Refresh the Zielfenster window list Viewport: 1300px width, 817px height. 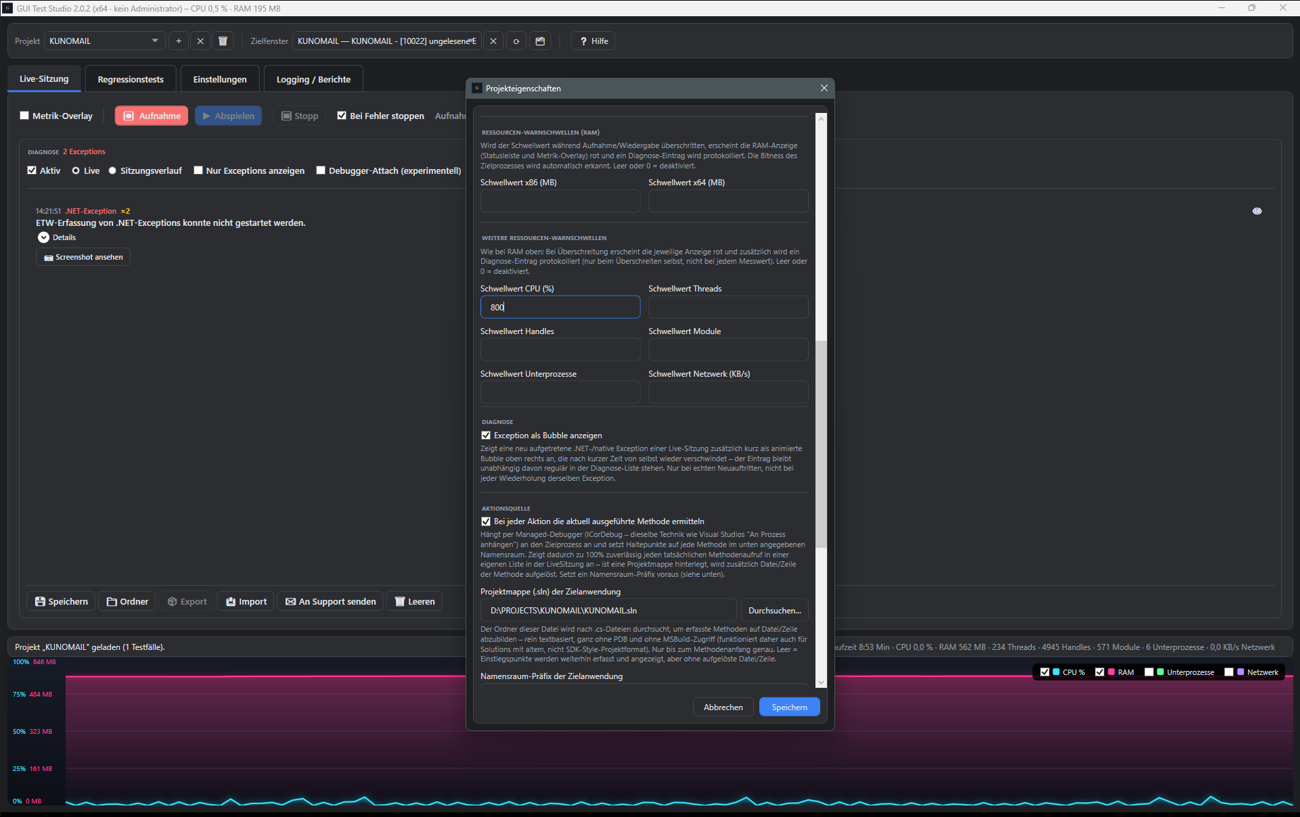516,41
